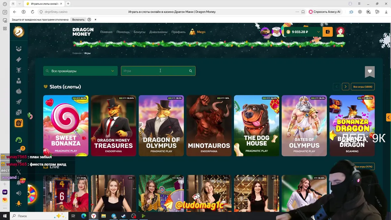This screenshot has height=220, width=391.
Task: Open the smiley face sidebar icon
Action: [x=19, y=49]
